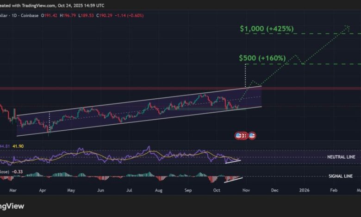Click the leftmost US flag economic event icon

click(239, 136)
